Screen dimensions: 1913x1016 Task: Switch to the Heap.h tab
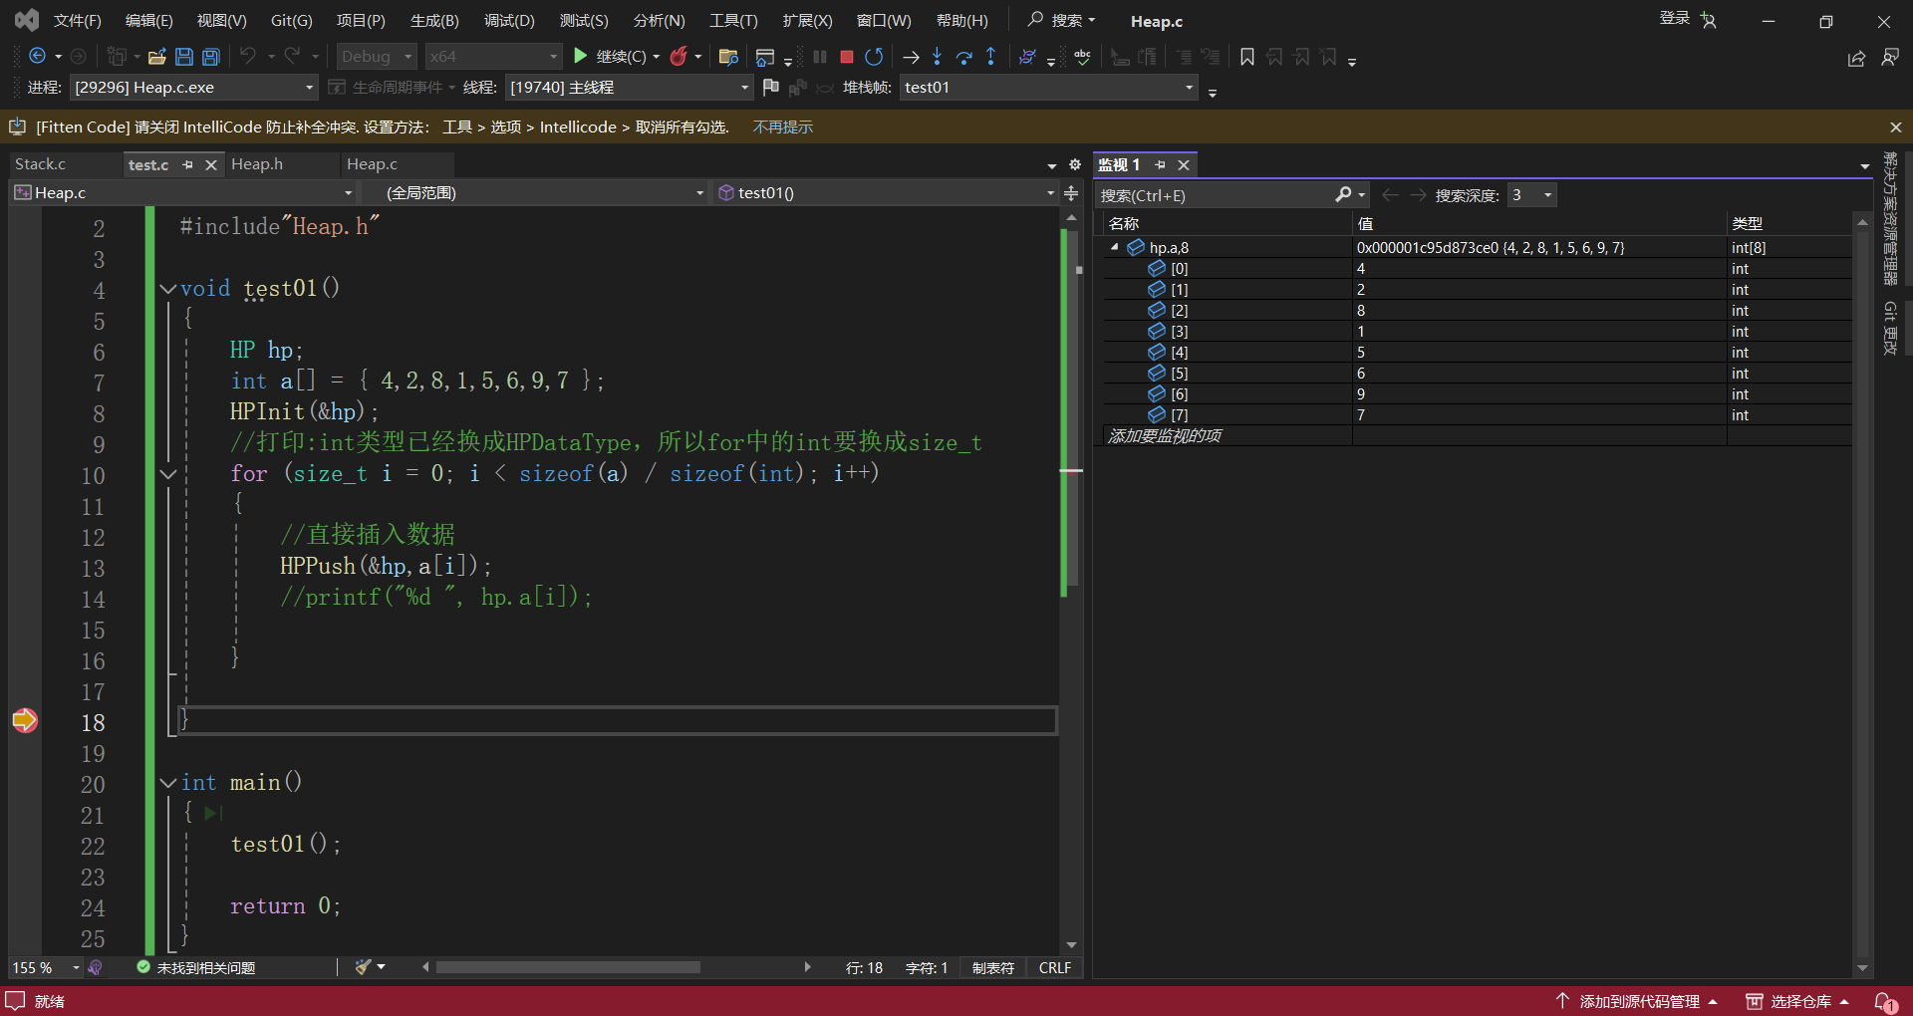point(257,164)
